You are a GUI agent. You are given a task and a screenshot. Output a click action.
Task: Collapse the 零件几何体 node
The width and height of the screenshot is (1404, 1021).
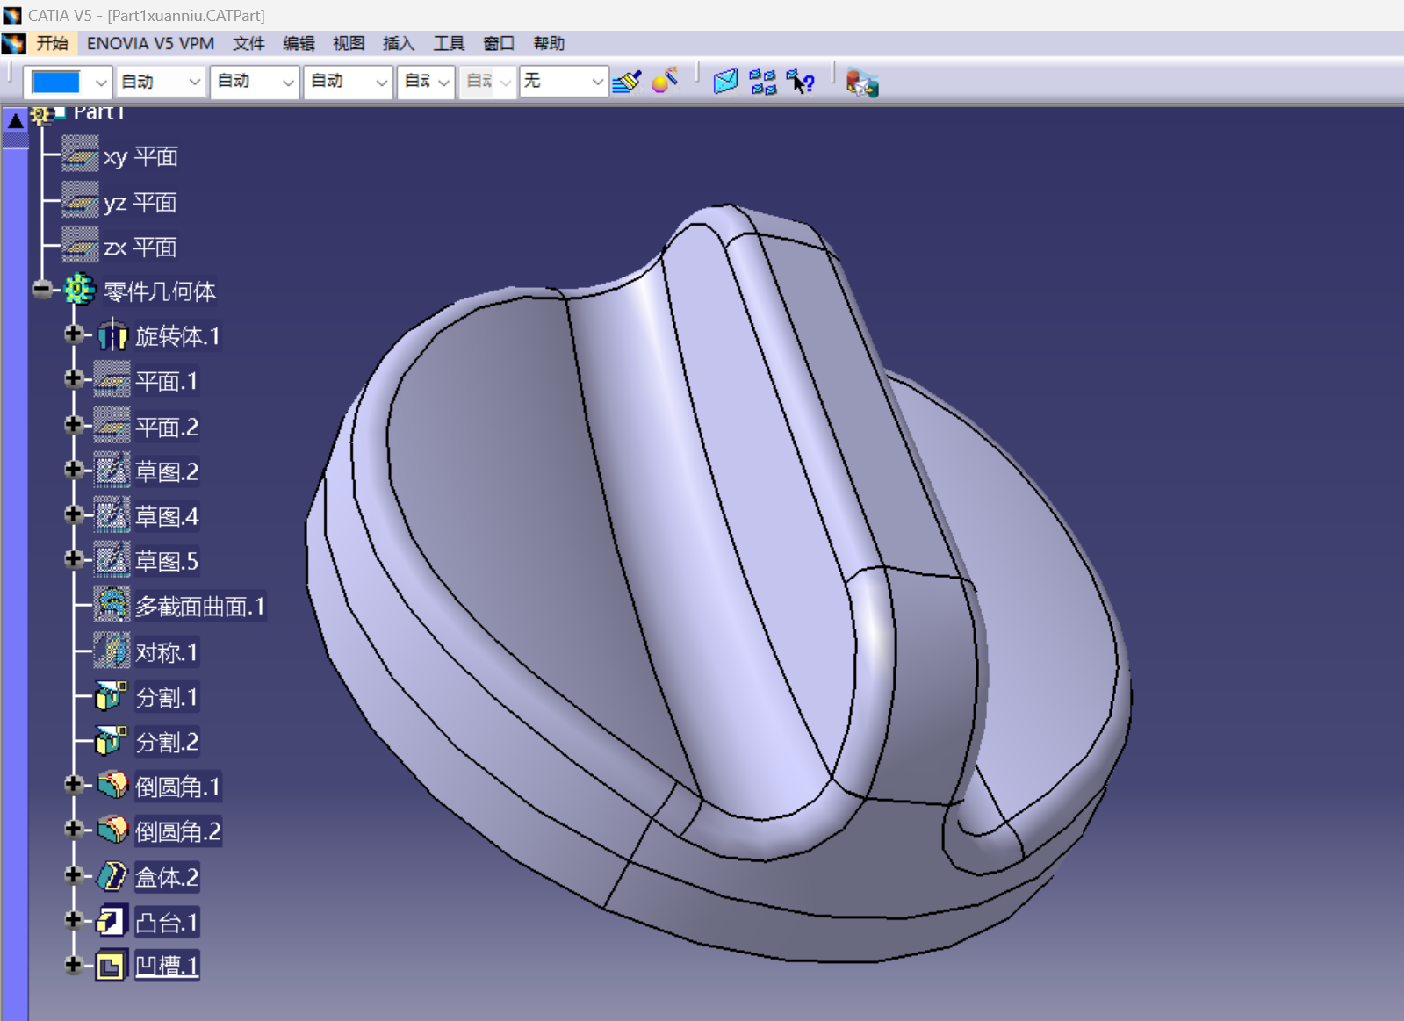click(x=41, y=289)
